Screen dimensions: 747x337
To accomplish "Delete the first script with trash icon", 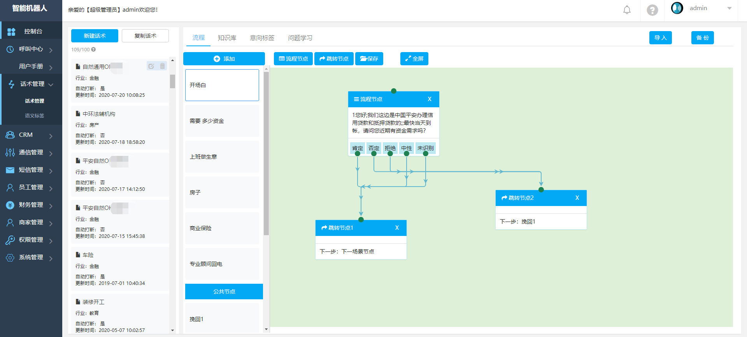I will (x=162, y=66).
